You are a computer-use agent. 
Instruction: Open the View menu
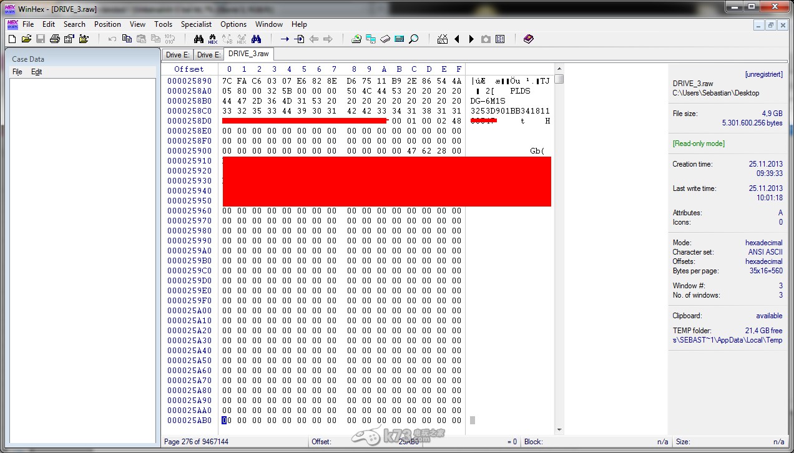(x=137, y=24)
